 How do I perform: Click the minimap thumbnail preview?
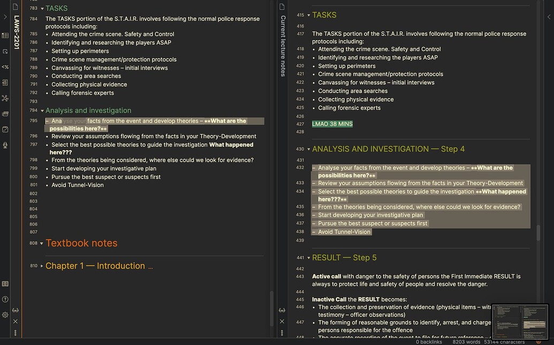(x=520, y=322)
